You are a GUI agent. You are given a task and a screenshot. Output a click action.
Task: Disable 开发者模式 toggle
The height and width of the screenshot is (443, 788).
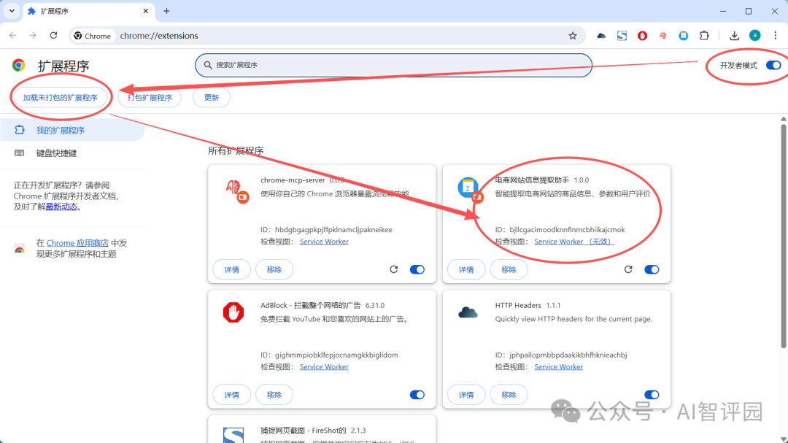pos(773,64)
